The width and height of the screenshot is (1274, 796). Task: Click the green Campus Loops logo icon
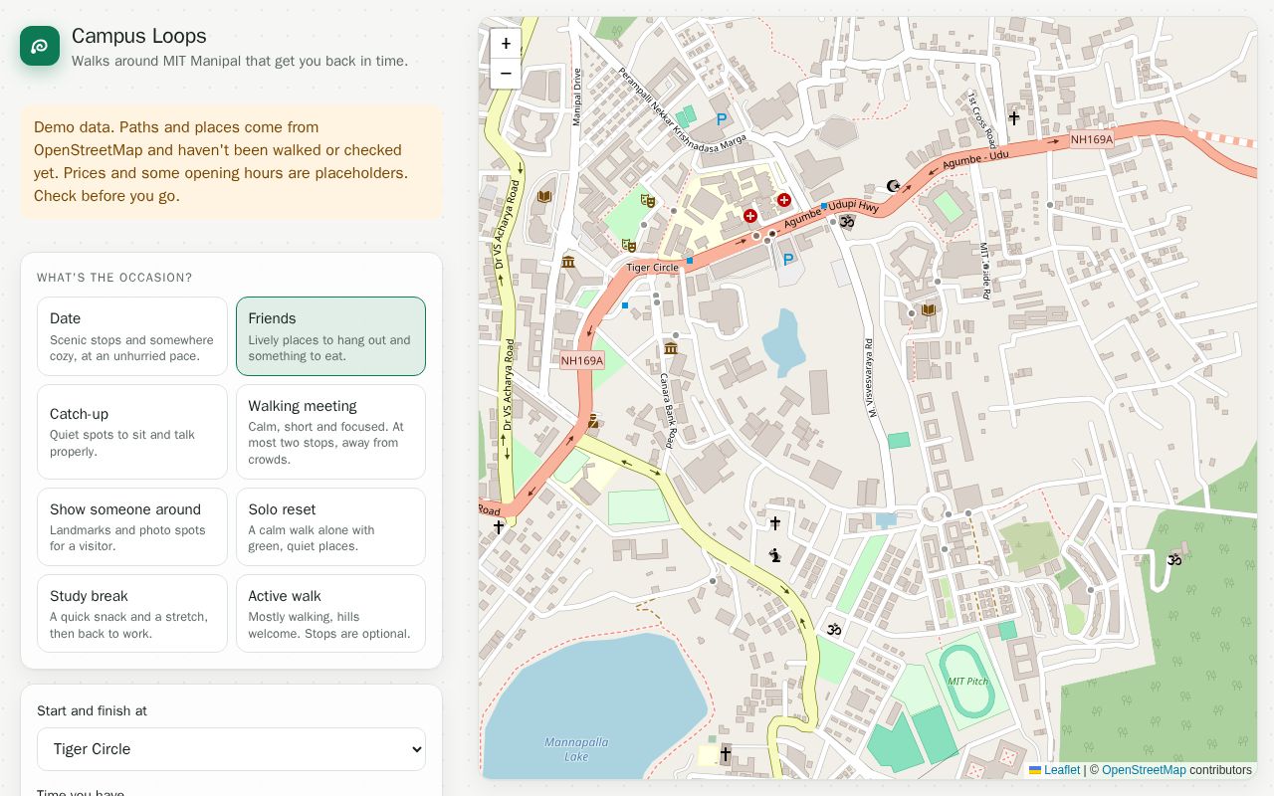[40, 46]
